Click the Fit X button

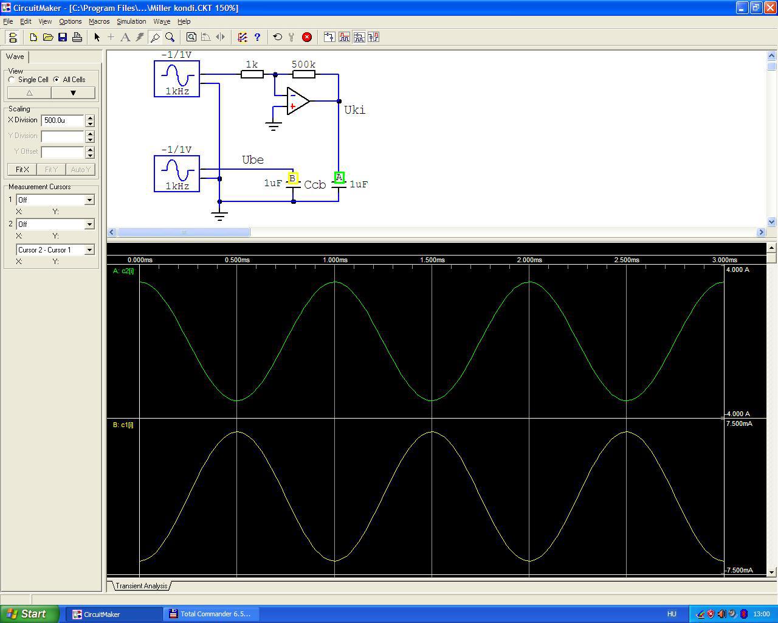[x=22, y=170]
